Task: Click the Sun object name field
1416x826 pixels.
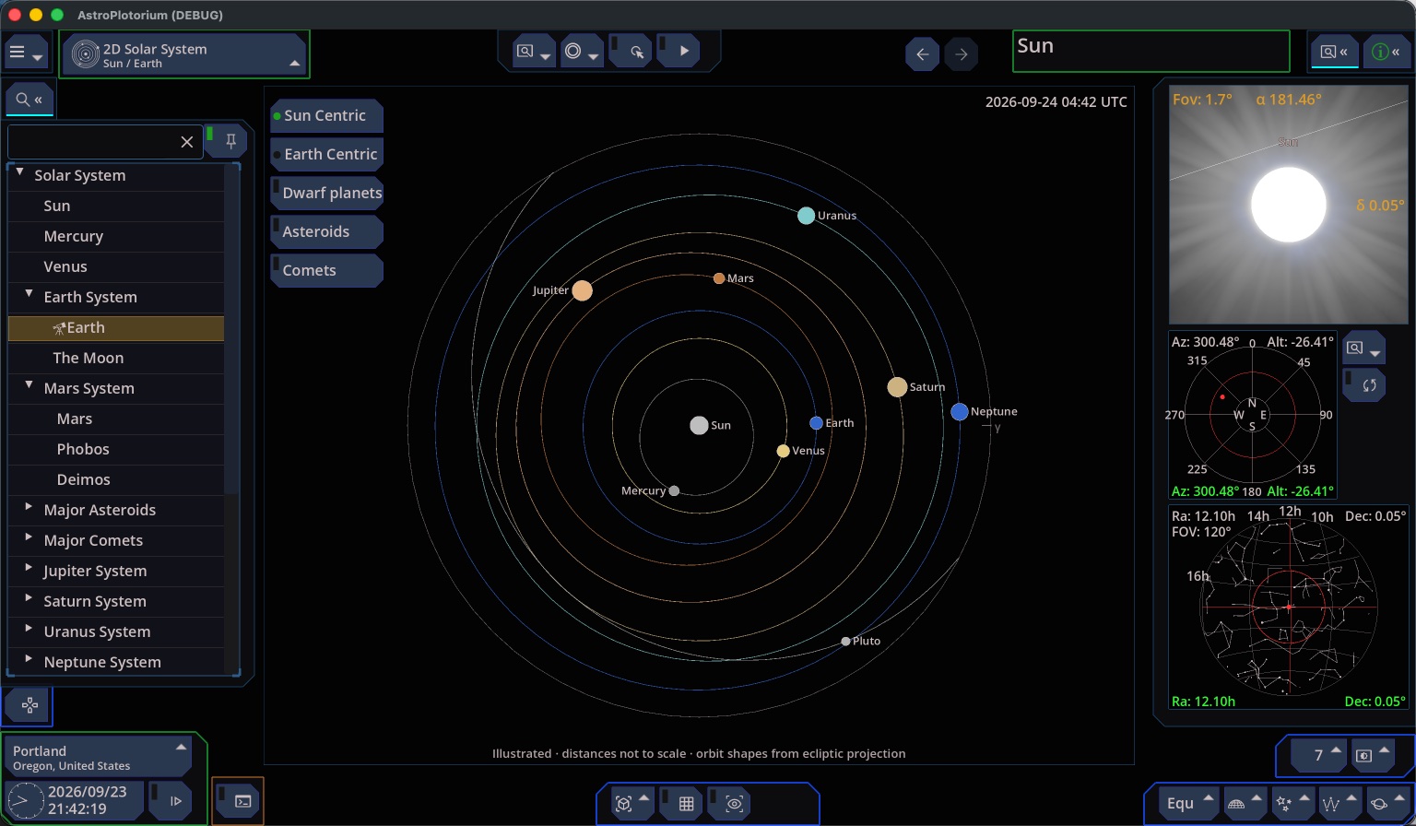Action: 1150,52
